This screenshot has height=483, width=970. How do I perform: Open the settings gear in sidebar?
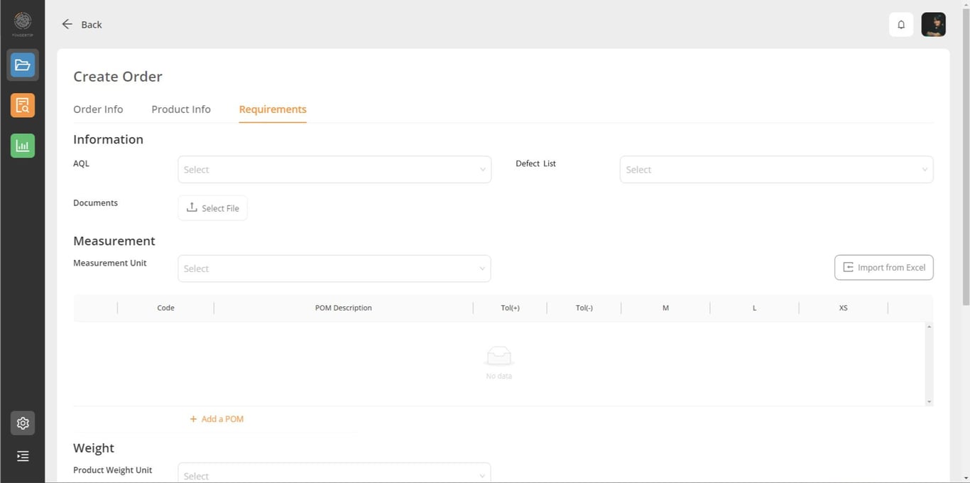[x=23, y=423]
